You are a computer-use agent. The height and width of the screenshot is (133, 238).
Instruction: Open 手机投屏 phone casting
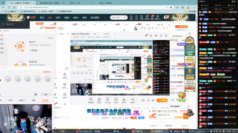click(107, 100)
